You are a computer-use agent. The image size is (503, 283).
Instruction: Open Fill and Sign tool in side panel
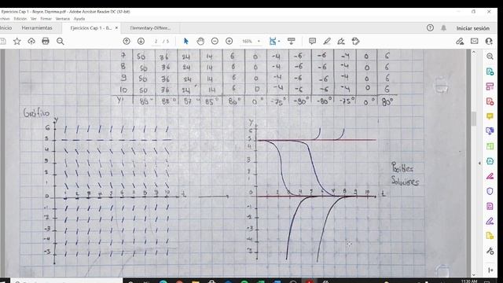click(x=490, y=221)
